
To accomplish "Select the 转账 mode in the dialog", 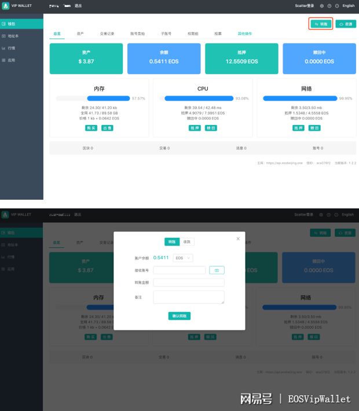I will point(171,242).
